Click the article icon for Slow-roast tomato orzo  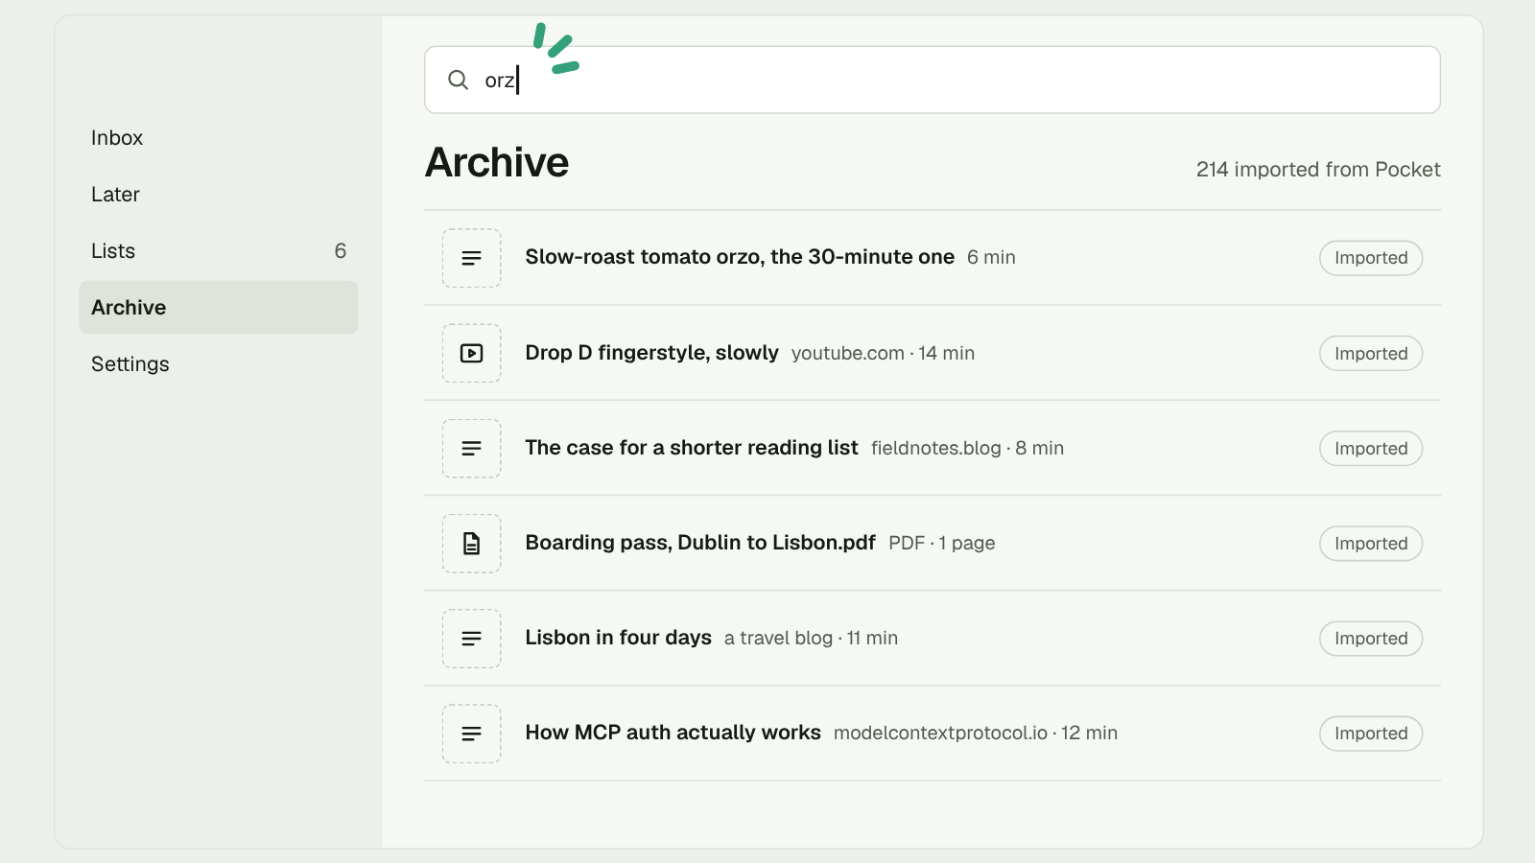pos(471,258)
